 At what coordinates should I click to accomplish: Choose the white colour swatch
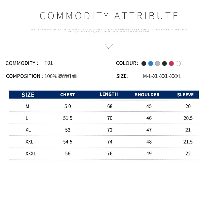(178, 63)
